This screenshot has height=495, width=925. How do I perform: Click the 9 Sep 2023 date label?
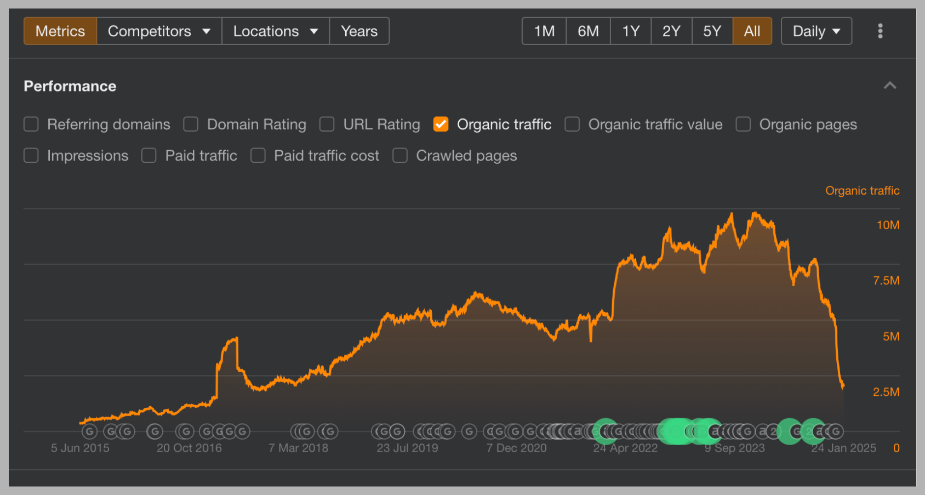tap(734, 448)
